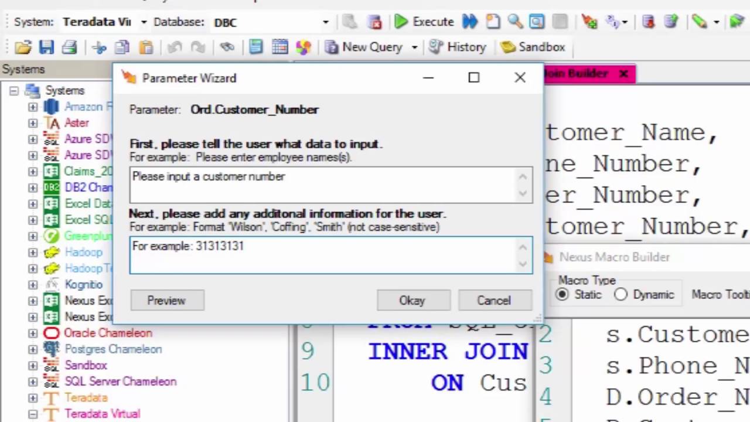Click the printer icon in the toolbar
The width and height of the screenshot is (750, 422).
click(70, 47)
